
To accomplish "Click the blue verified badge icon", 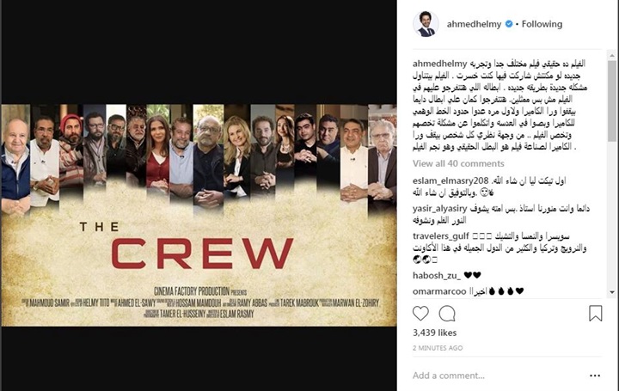I will (x=509, y=24).
